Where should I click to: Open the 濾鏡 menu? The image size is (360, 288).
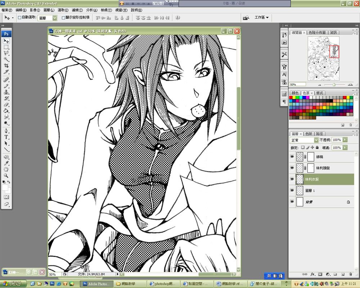click(x=77, y=10)
